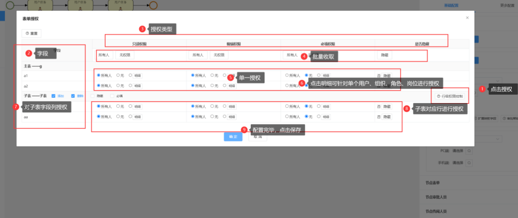Click the start event circle in flow diagram
The height and width of the screenshot is (218, 518).
tap(10, 5)
